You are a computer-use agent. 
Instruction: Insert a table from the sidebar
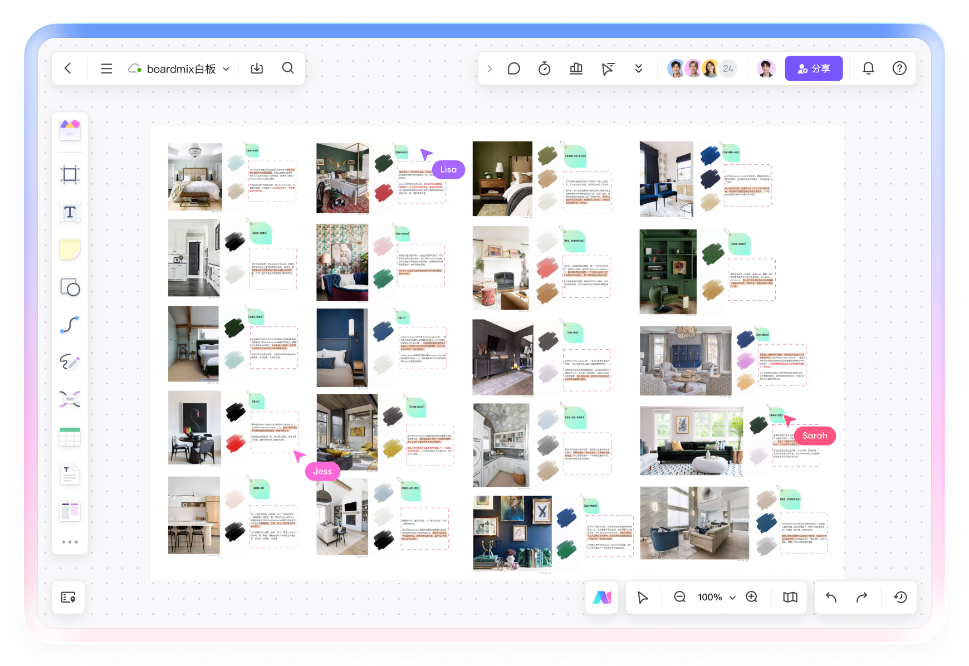click(70, 437)
